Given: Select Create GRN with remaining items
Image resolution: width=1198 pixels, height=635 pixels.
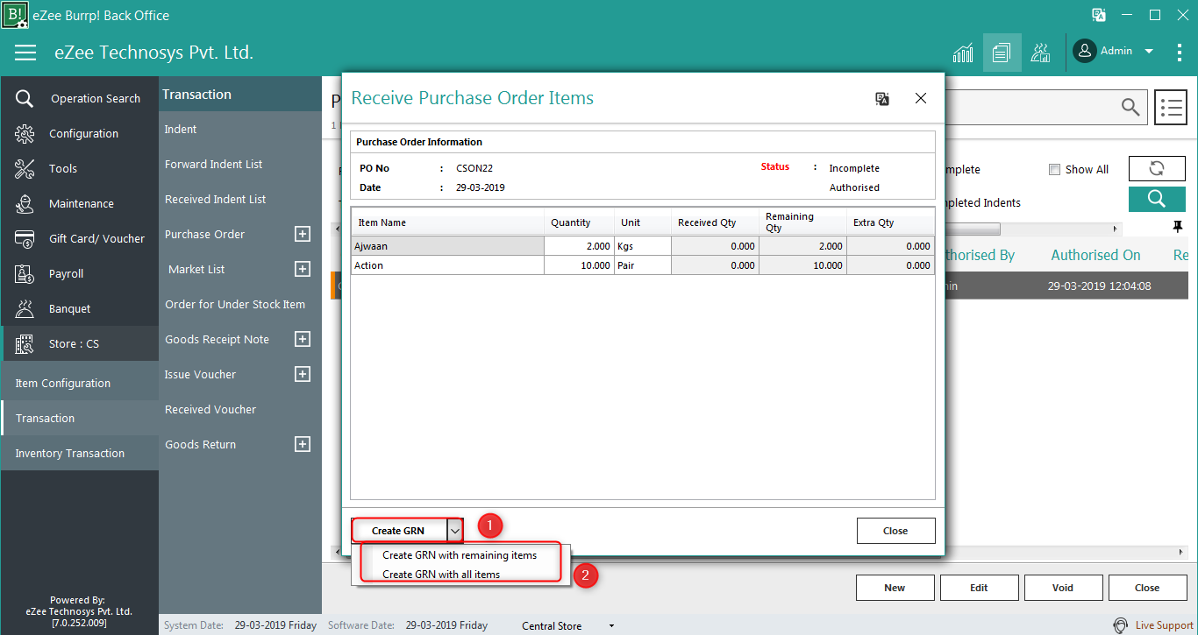Looking at the screenshot, I should pos(460,555).
